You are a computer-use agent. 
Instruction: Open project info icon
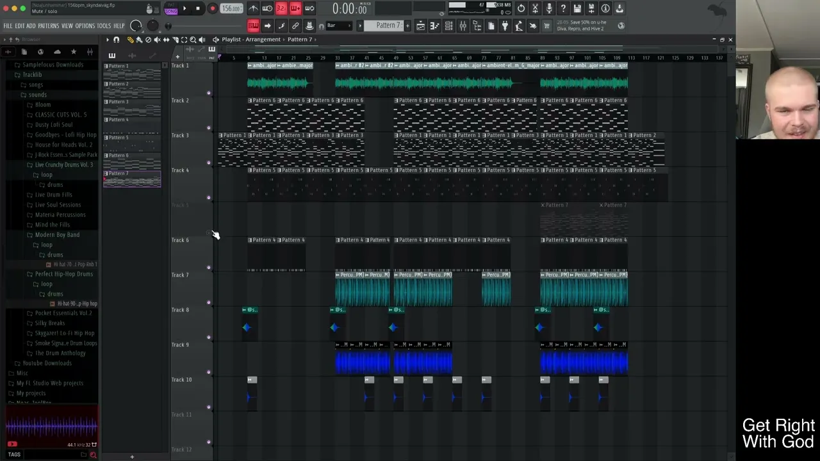606,8
